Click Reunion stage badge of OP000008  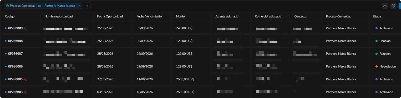(x=383, y=41)
